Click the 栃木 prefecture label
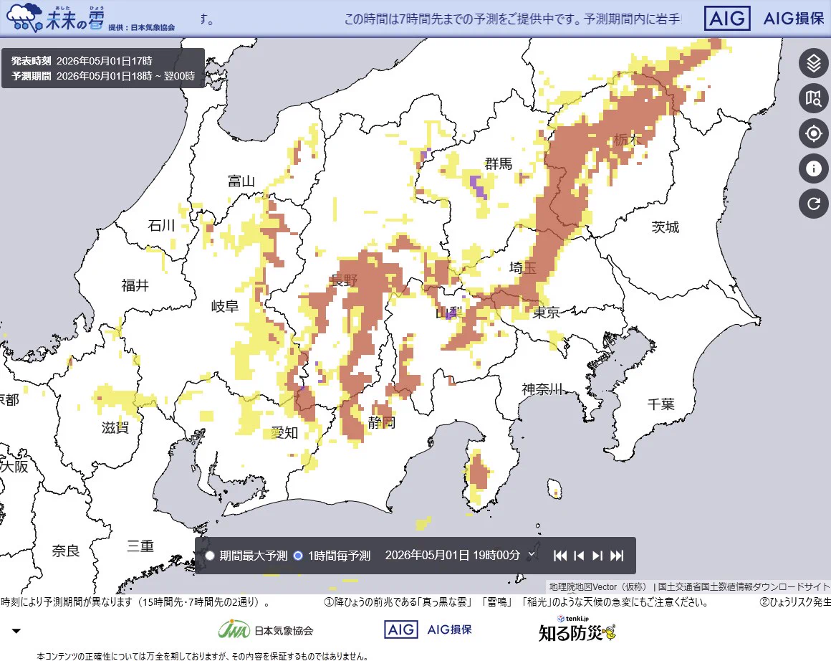The height and width of the screenshot is (661, 831). pos(628,140)
